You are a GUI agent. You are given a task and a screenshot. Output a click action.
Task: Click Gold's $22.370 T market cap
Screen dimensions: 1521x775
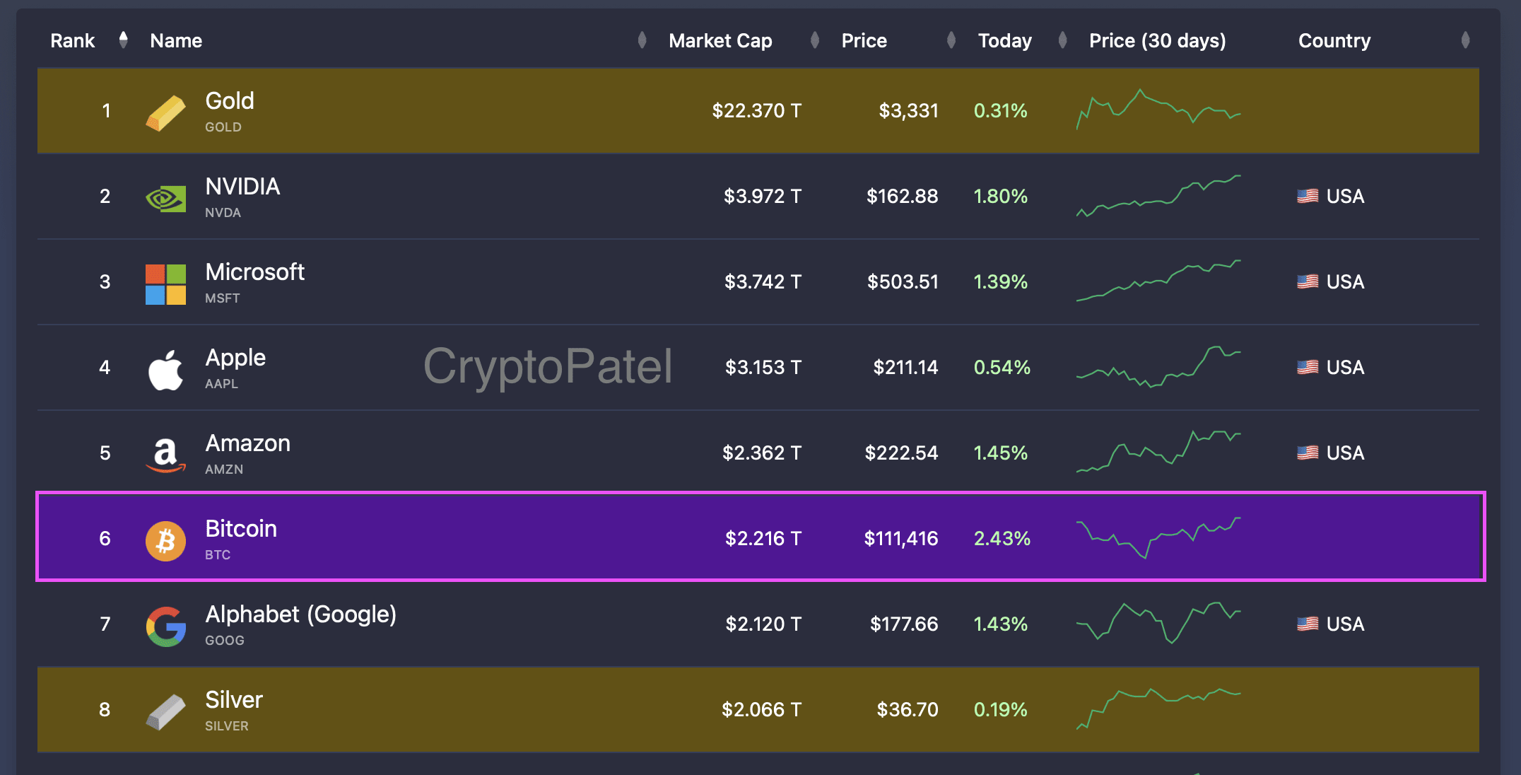pyautogui.click(x=756, y=110)
